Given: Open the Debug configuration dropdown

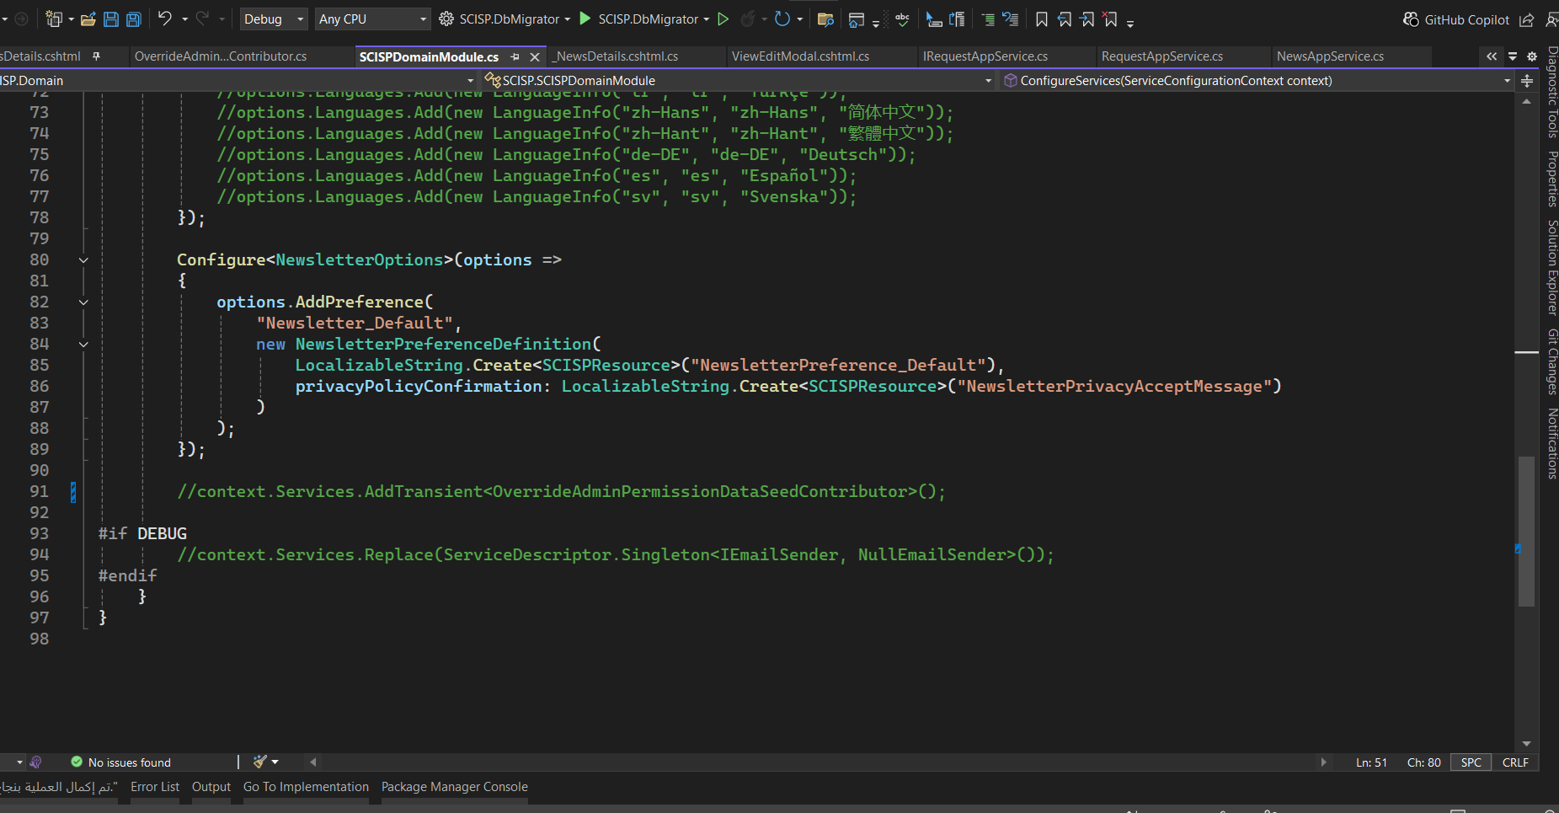Looking at the screenshot, I should pyautogui.click(x=274, y=19).
